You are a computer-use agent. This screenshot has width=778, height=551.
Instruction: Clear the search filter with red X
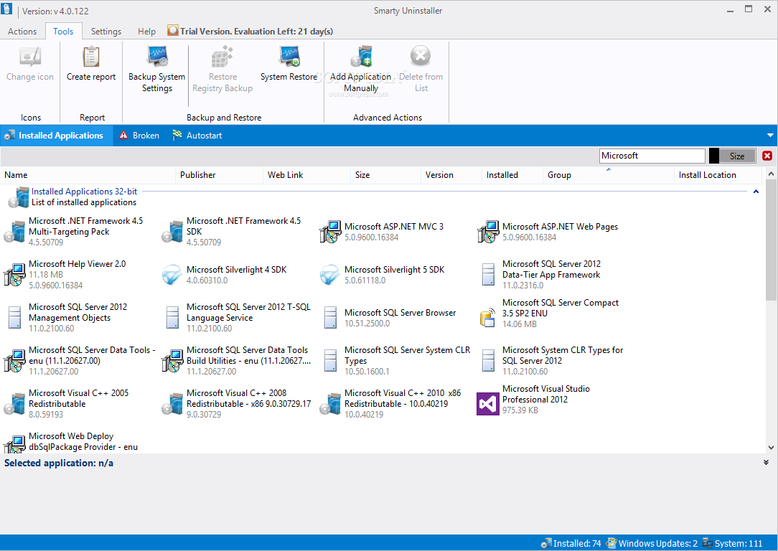coord(767,156)
